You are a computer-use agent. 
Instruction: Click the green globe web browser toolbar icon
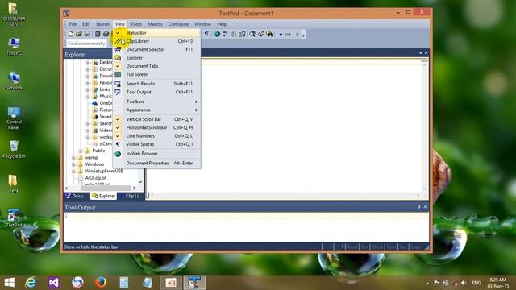pos(217,34)
